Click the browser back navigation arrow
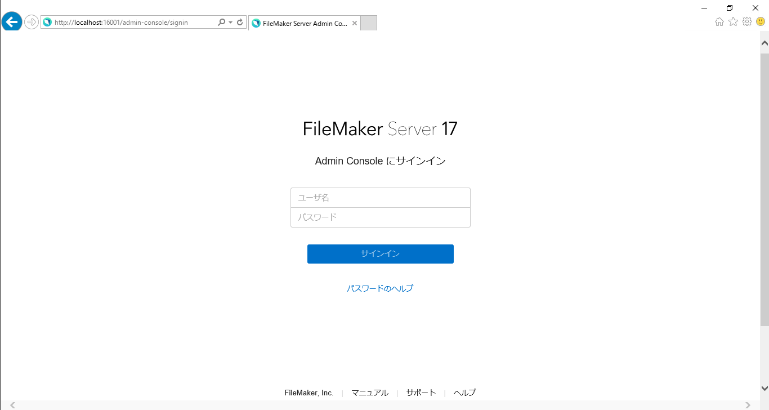The height and width of the screenshot is (410, 769). (11, 21)
